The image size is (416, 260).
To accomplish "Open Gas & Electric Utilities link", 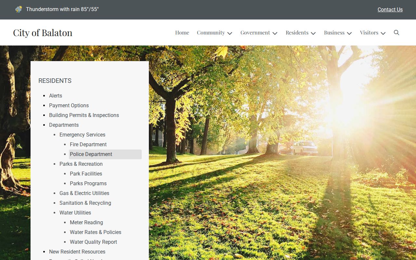I will tap(84, 193).
